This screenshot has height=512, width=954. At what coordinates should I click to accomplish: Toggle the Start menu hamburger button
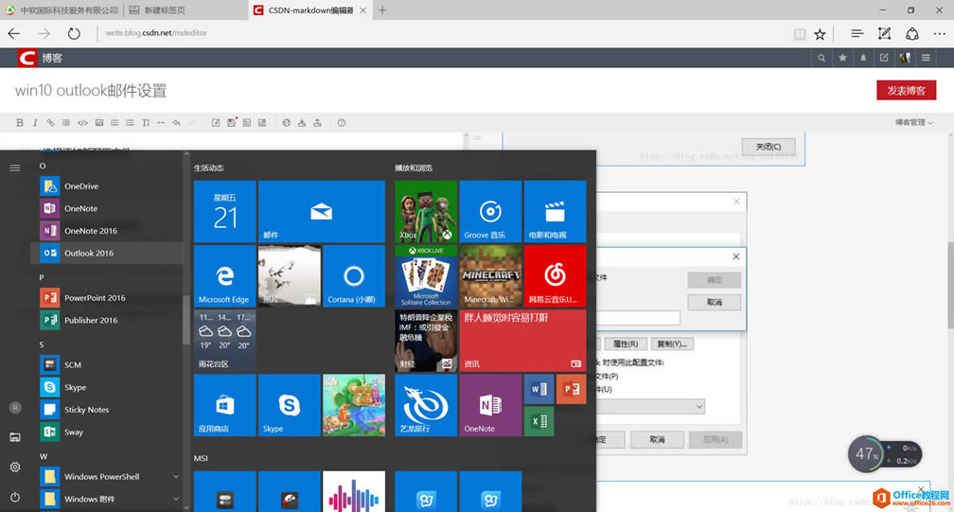(x=15, y=168)
